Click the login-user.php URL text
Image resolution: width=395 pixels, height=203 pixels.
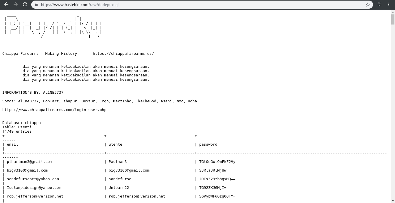[x=54, y=110]
